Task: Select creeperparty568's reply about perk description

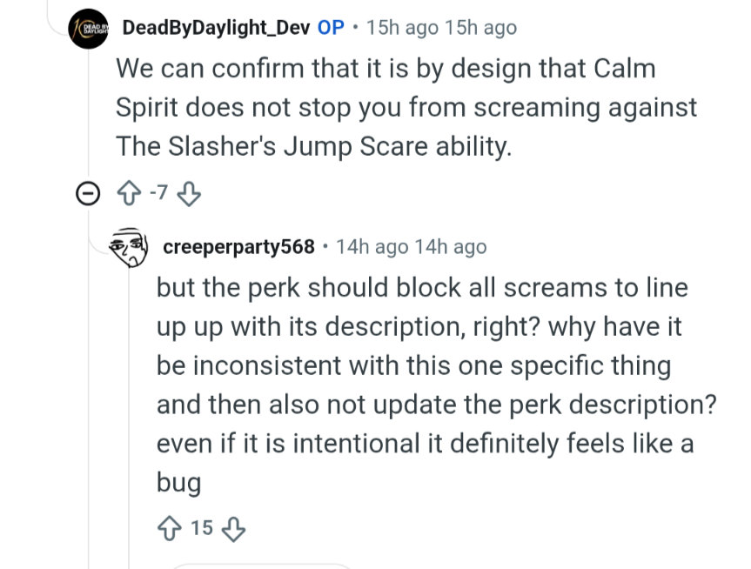Action: click(437, 385)
